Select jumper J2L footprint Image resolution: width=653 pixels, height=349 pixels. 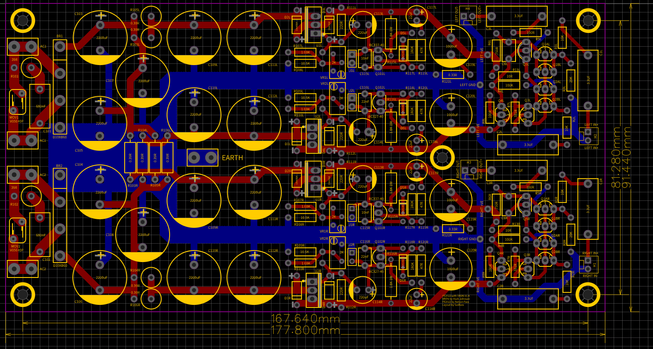point(352,102)
